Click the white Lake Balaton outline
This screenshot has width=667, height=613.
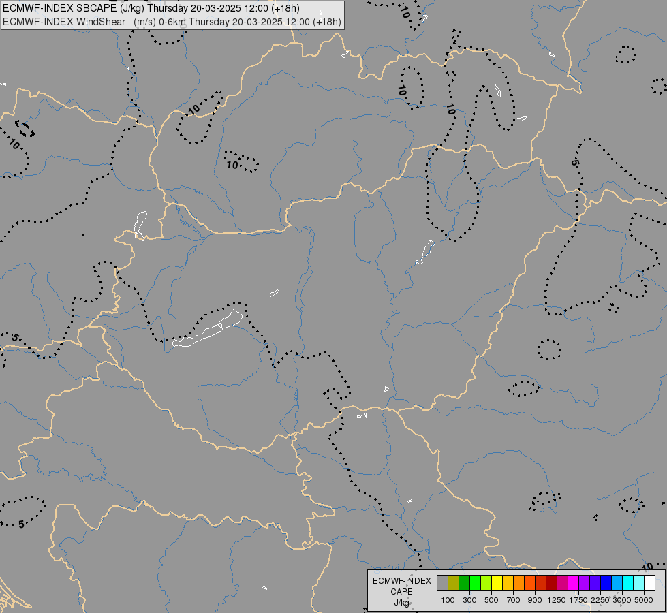(208, 328)
